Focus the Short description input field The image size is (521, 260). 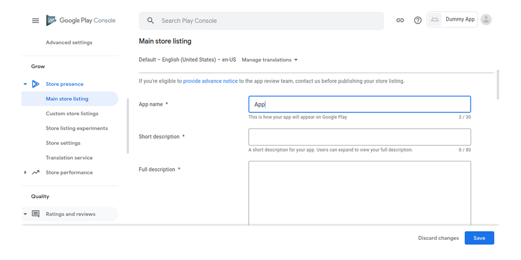tap(359, 137)
